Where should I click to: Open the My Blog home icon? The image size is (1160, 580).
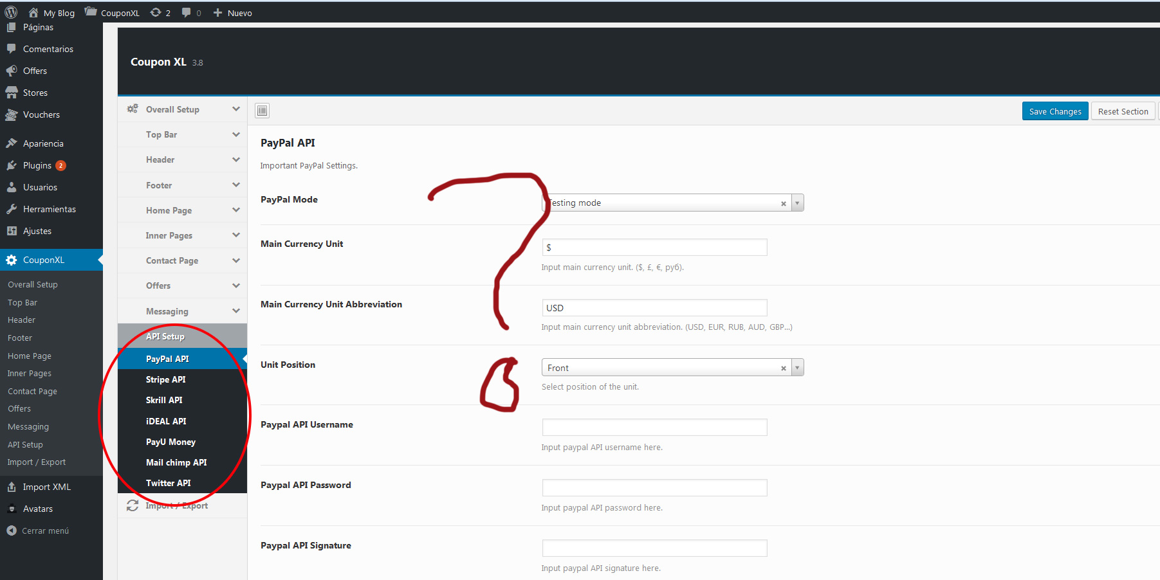33,13
